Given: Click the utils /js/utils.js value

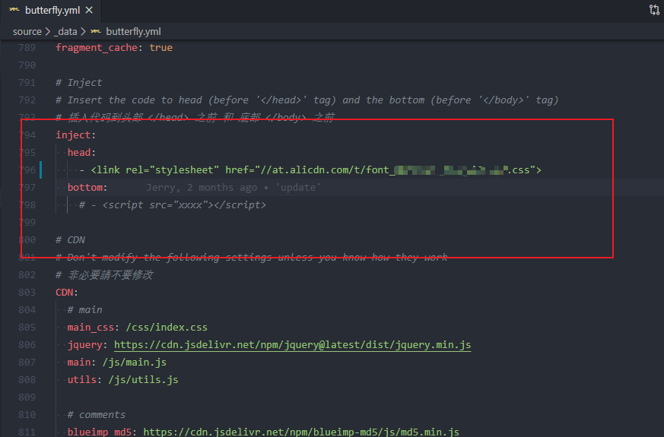Looking at the screenshot, I should 144,380.
